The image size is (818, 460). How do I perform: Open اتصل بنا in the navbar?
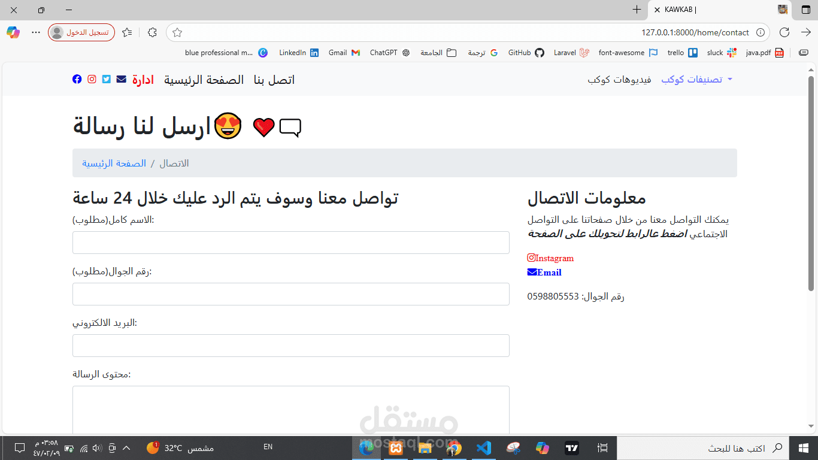pyautogui.click(x=274, y=80)
